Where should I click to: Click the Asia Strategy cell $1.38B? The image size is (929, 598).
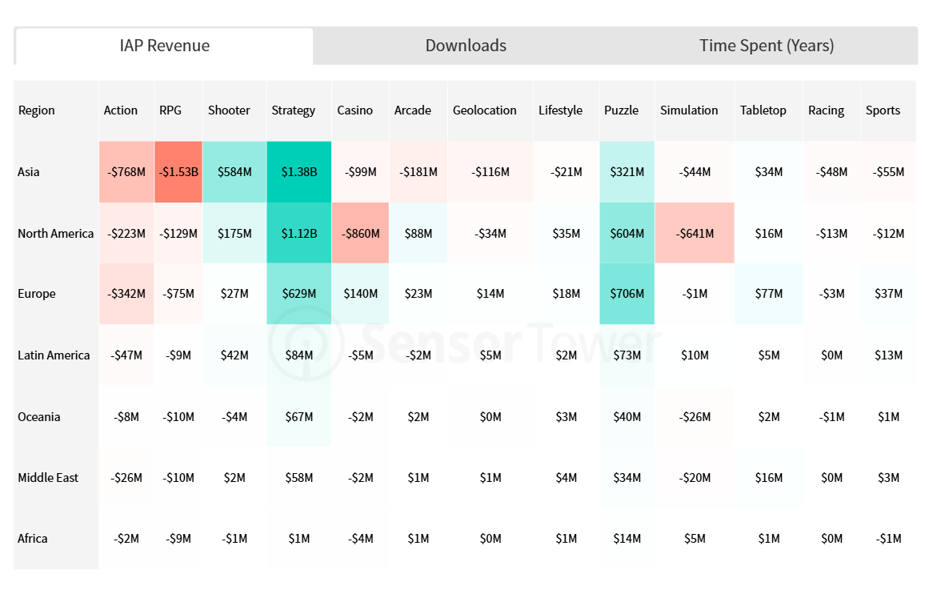[x=298, y=172]
